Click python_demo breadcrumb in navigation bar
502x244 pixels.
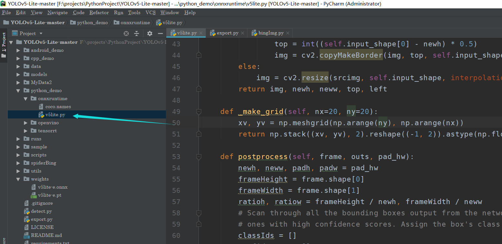click(89, 23)
